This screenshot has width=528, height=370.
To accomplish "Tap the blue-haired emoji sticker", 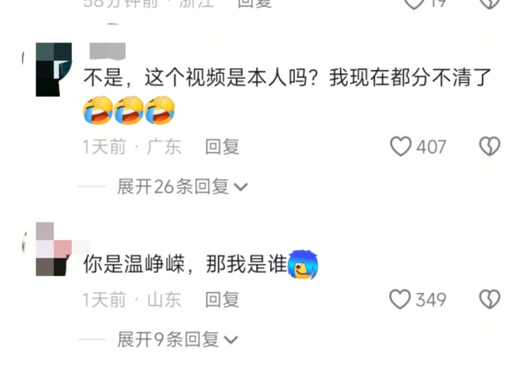I will [303, 264].
